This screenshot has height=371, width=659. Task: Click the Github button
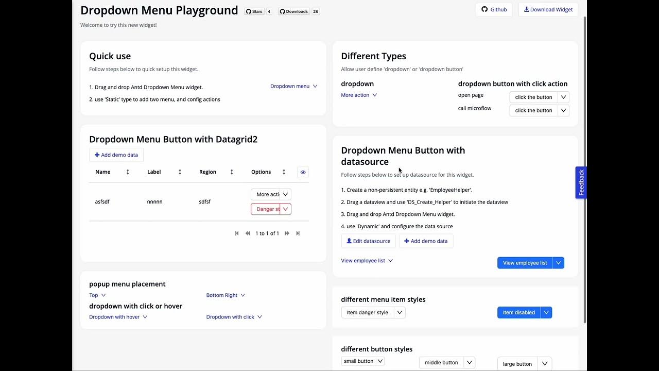494,10
